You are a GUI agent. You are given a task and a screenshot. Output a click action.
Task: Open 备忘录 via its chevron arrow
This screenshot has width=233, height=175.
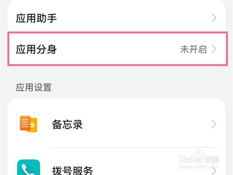coord(214,124)
